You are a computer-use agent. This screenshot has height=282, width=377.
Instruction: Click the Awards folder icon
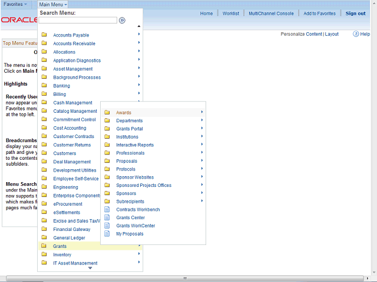pyautogui.click(x=107, y=112)
